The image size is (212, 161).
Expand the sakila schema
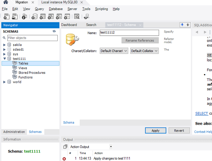[x=4, y=45]
